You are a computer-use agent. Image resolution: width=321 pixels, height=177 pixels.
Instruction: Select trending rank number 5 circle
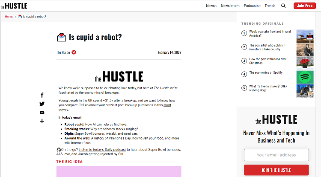(x=244, y=88)
